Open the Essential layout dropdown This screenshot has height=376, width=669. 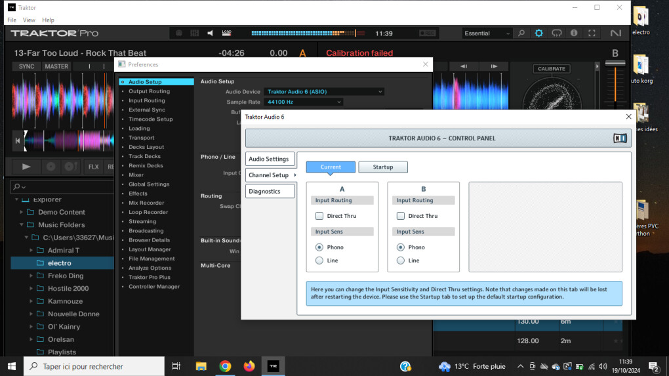[487, 33]
